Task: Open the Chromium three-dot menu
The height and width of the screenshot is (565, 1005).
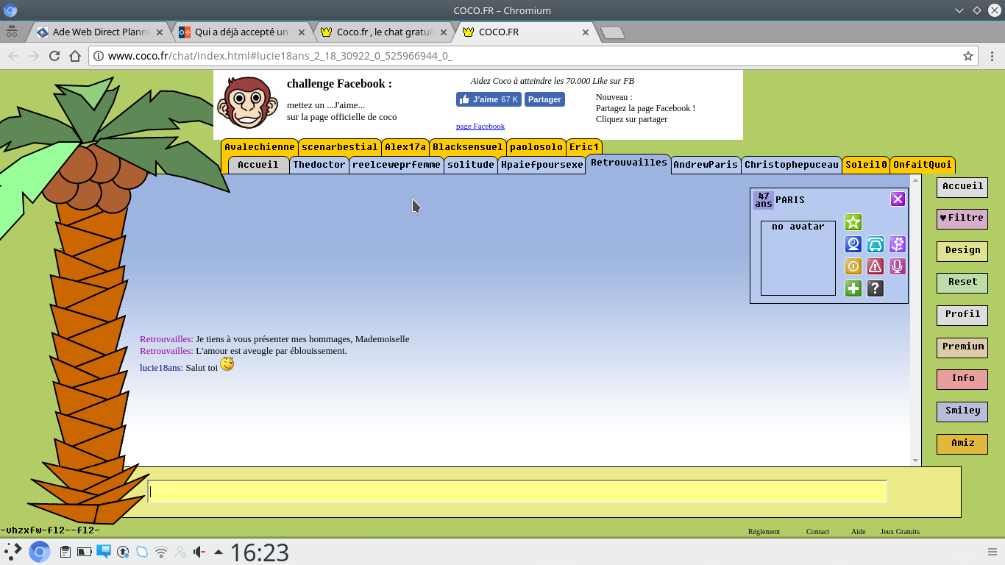Action: tap(992, 56)
